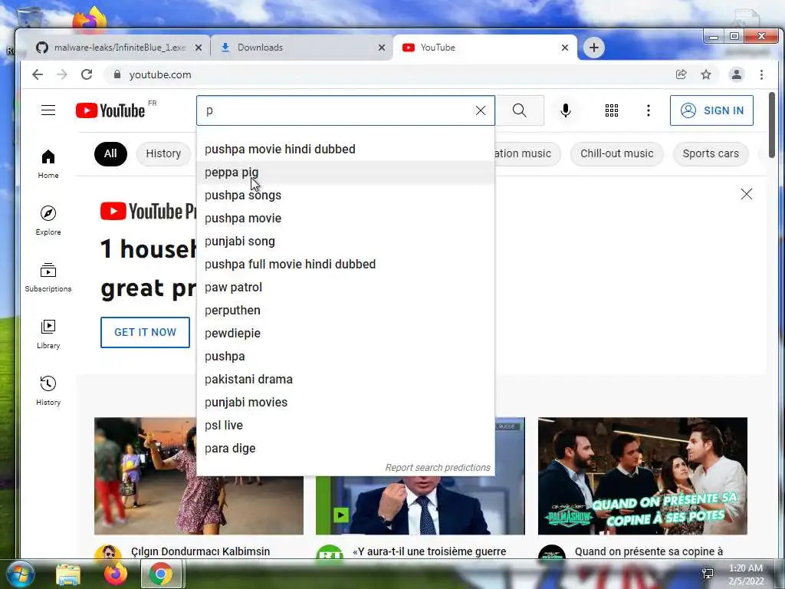Screen dimensions: 785x589
Task: Open Chrome profile avatar
Action: [737, 74]
